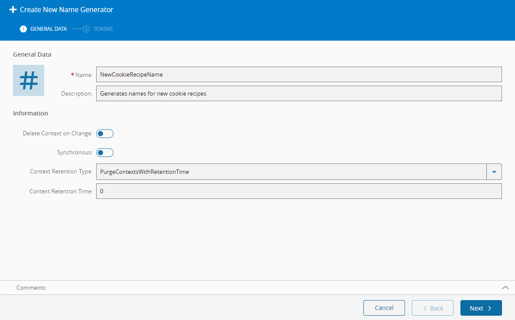This screenshot has width=515, height=320.
Task: Click the Information section heading
Action: (x=30, y=113)
